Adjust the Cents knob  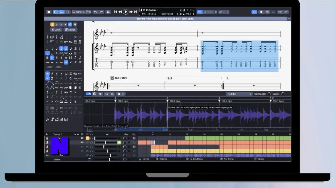(283, 94)
